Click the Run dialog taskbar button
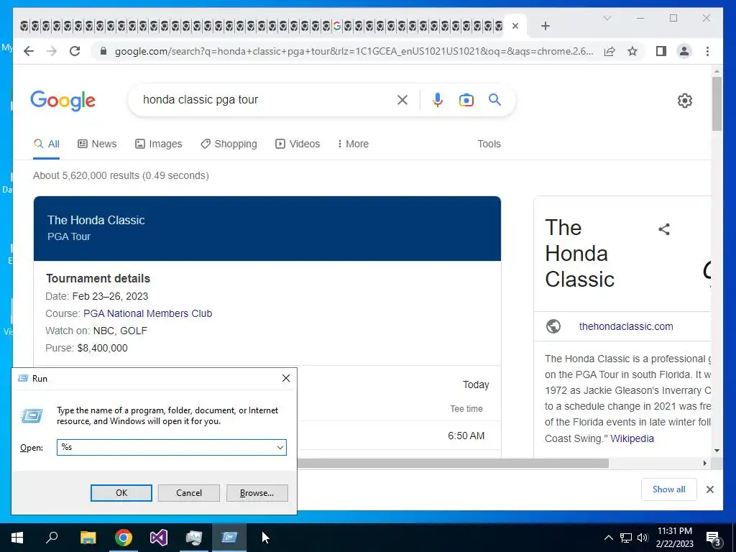Image resolution: width=736 pixels, height=552 pixels. [x=229, y=538]
